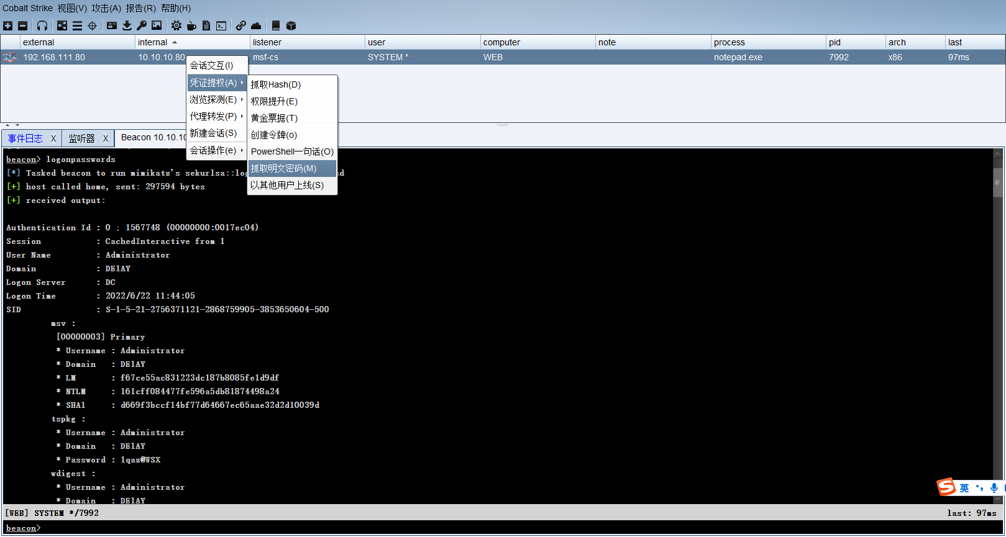Sort sessions by the pid column header
Screen dimensions: 1006x537
(x=856, y=42)
